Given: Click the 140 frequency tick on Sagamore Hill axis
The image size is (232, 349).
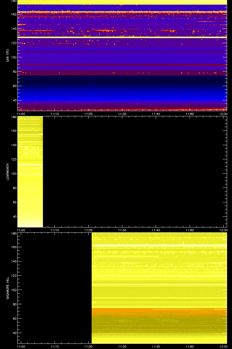Looking at the screenshot, I should tap(14, 261).
